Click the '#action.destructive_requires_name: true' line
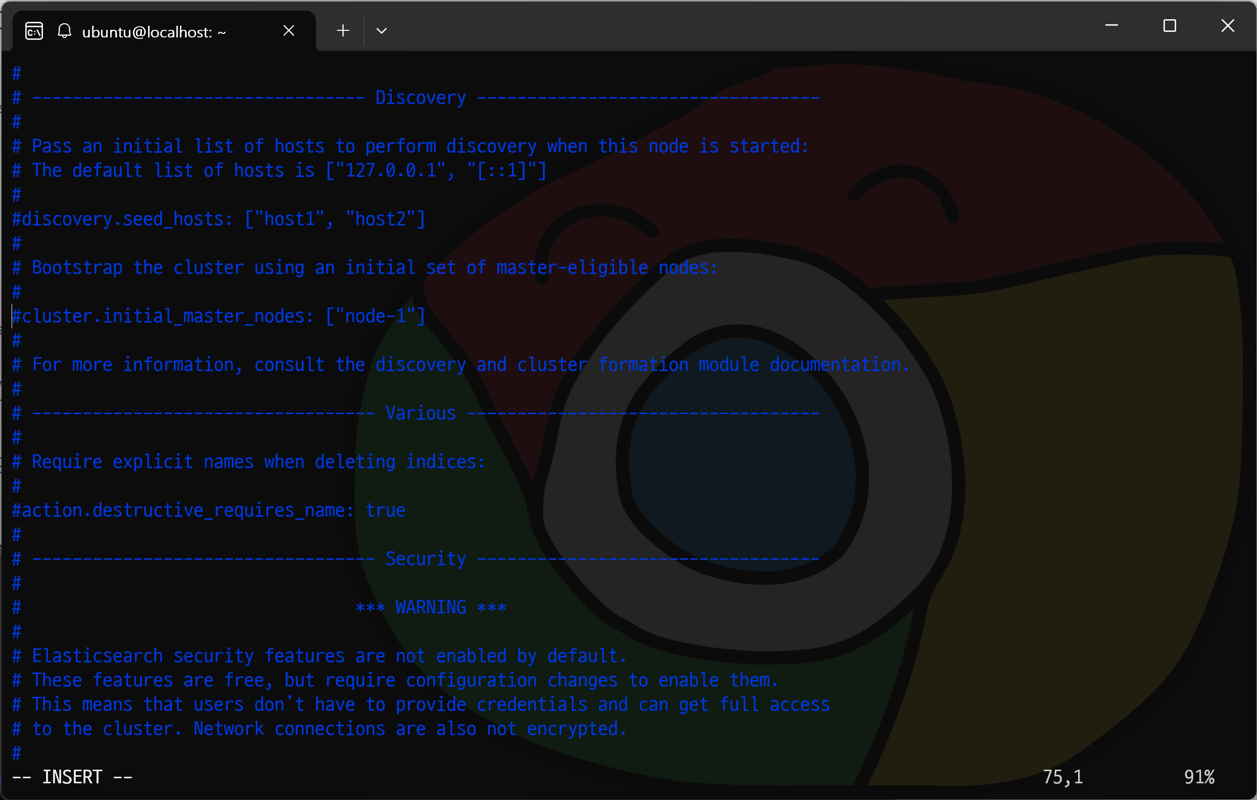 pyautogui.click(x=209, y=511)
